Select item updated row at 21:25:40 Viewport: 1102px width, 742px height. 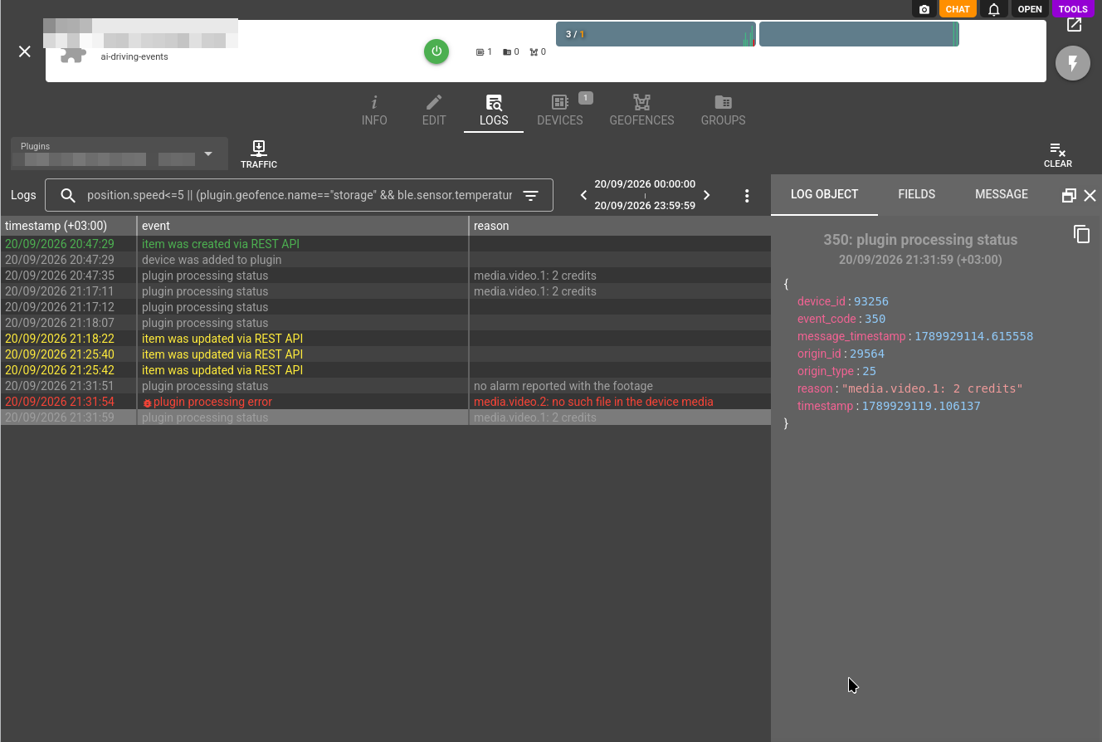386,354
